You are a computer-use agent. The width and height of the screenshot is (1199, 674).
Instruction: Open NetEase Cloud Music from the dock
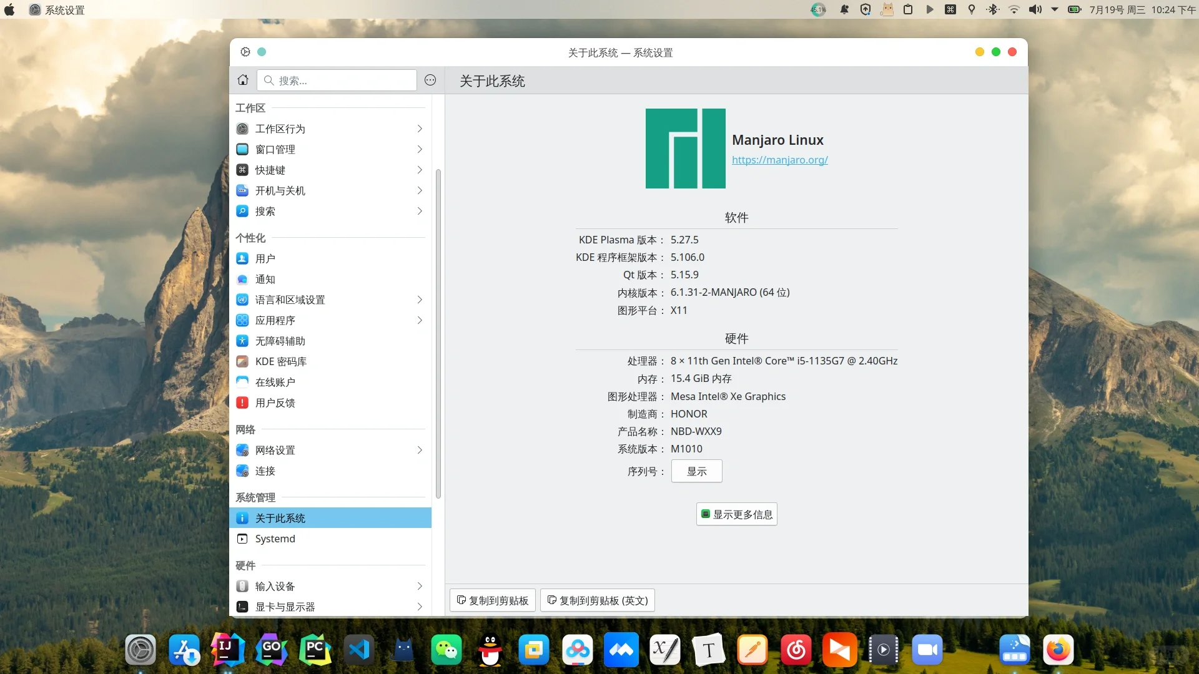coord(796,649)
